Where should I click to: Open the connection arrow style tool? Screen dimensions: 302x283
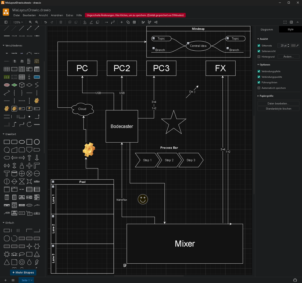click(x=106, y=22)
